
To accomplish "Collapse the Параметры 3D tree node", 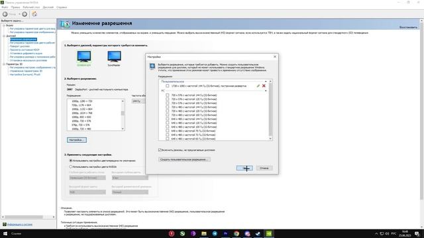I will coord(4,64).
